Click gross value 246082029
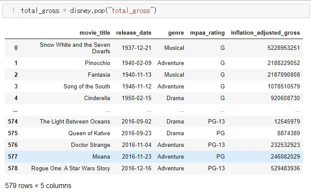This screenshot has height=195, width=311. [285, 156]
